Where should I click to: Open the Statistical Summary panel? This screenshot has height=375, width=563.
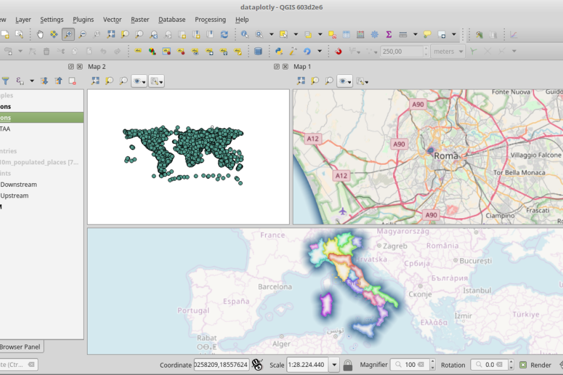click(x=388, y=34)
